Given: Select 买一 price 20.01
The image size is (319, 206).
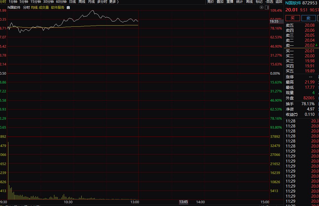Looking at the screenshot, I should click(310, 51).
